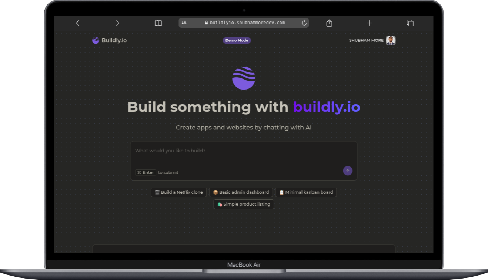Click the purple submit arrow in the prompt box
The height and width of the screenshot is (280, 488).
[347, 171]
